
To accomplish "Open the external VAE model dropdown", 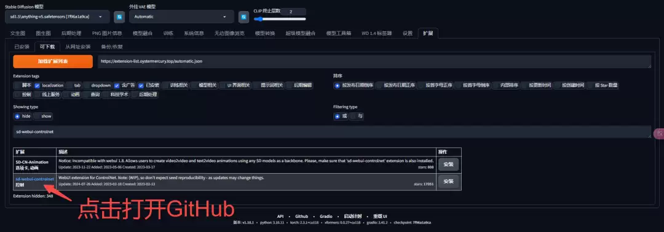I will pyautogui.click(x=181, y=17).
